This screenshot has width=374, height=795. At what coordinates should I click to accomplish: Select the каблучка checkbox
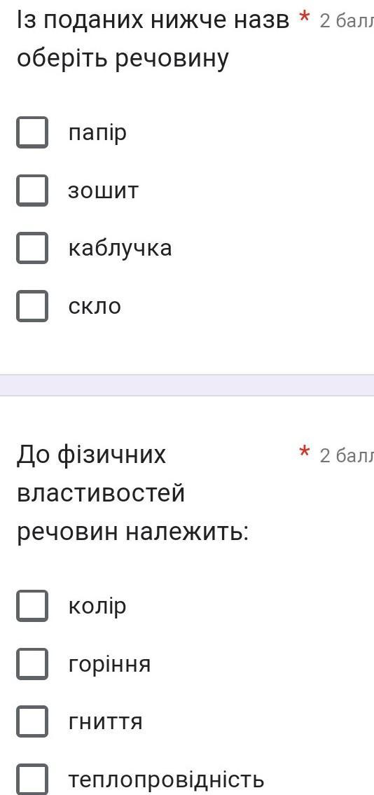coord(32,248)
